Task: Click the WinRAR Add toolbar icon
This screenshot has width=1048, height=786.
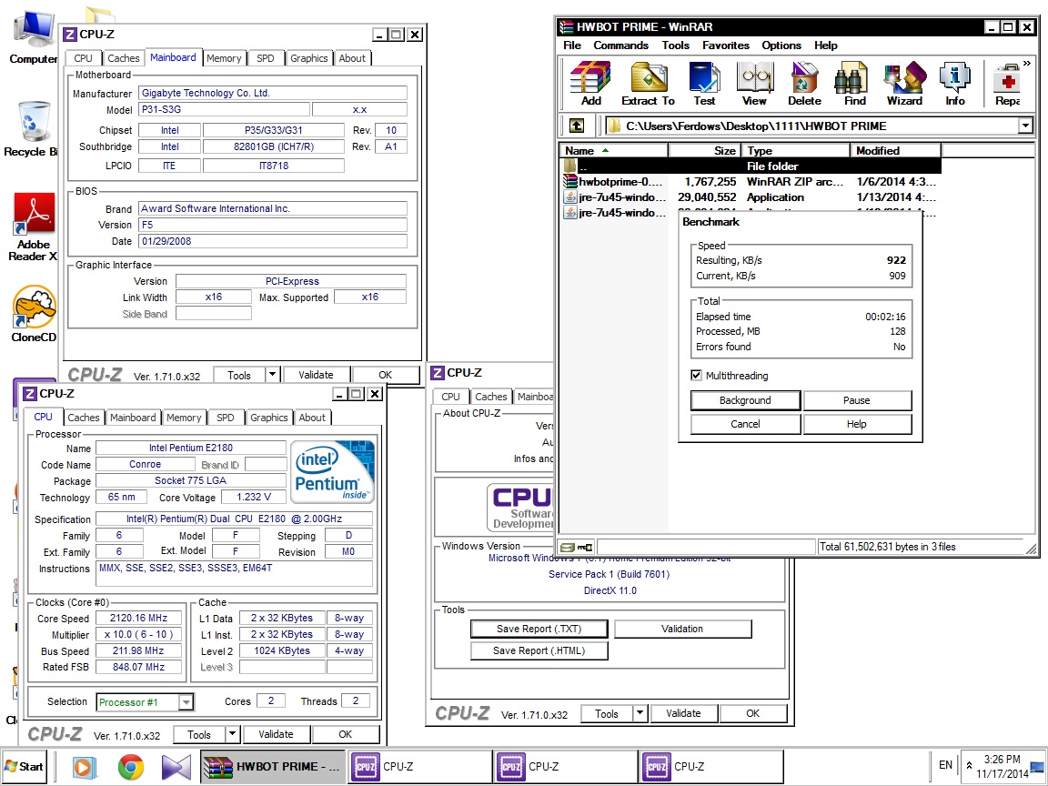Action: tap(590, 84)
